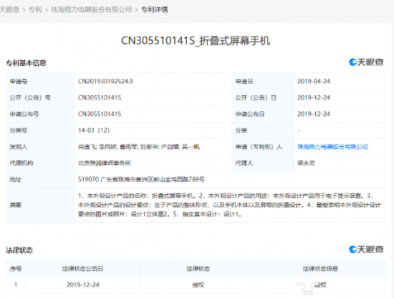Click 2019-12-24 in the 申请公布日 row
394x298 pixels.
pyautogui.click(x=314, y=114)
